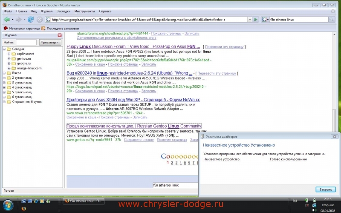Click the activity throbber icon at menu bar end

coord(333,12)
